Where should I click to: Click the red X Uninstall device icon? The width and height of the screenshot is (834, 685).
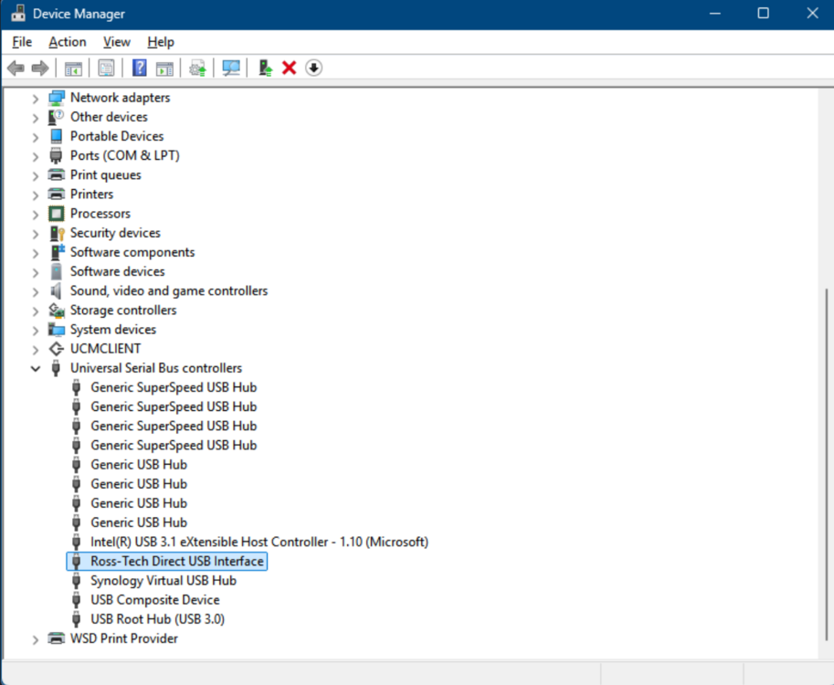click(289, 68)
